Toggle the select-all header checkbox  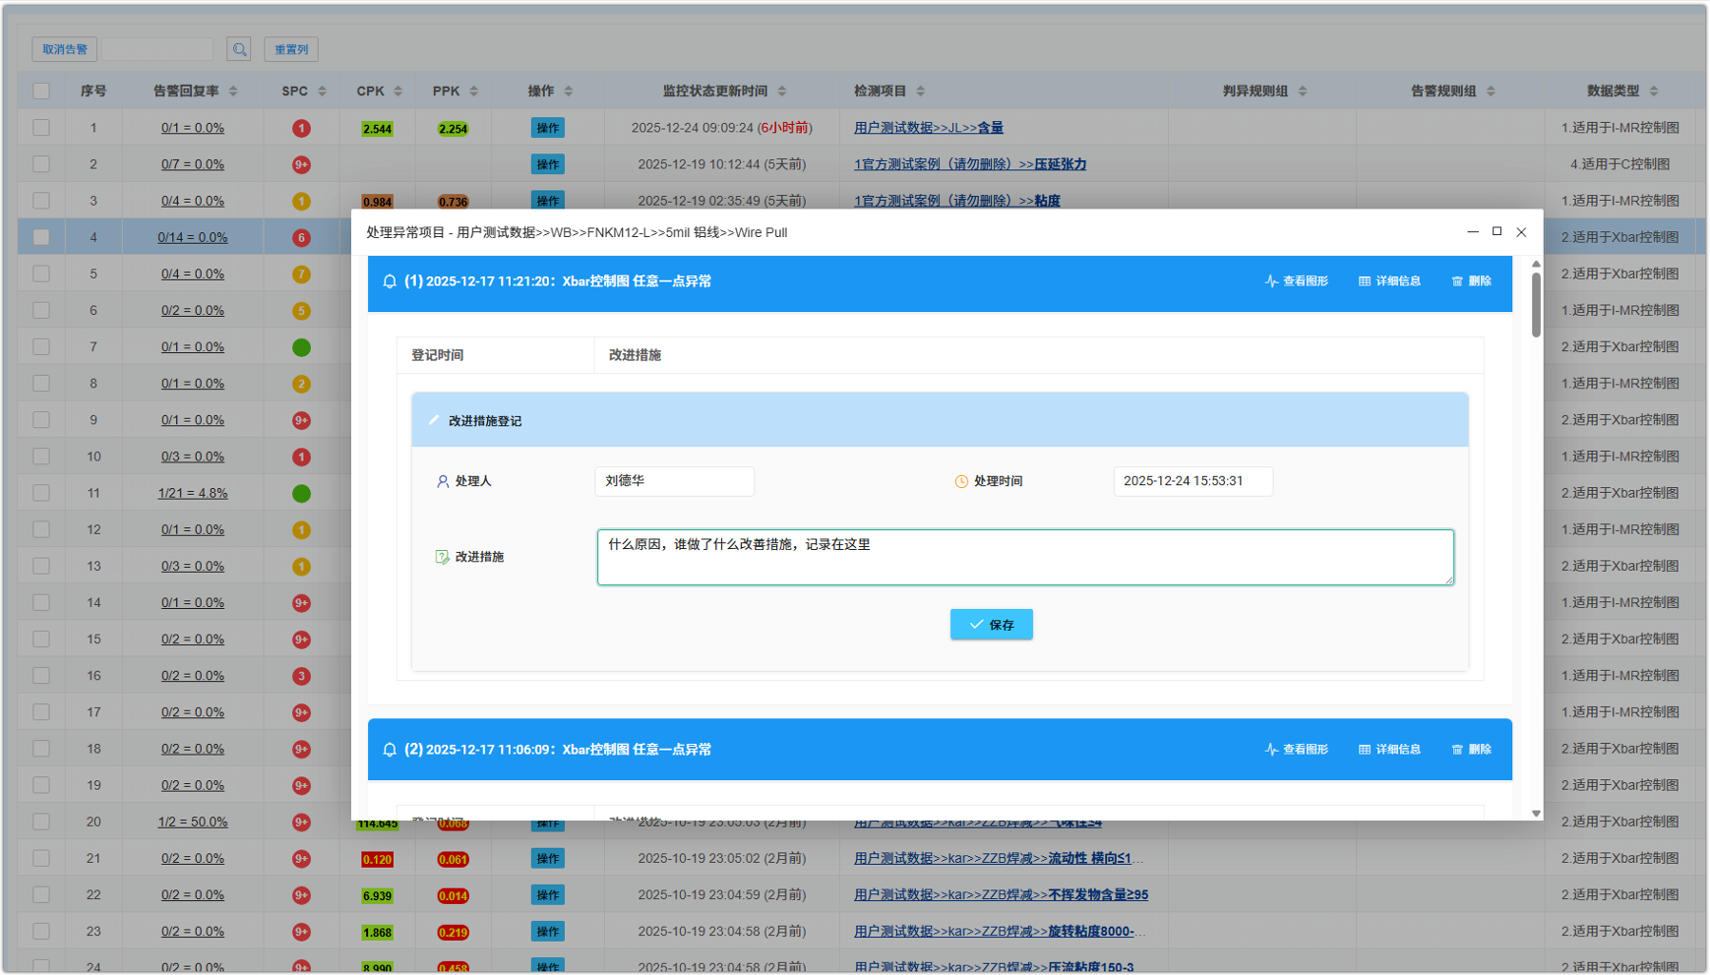(41, 91)
